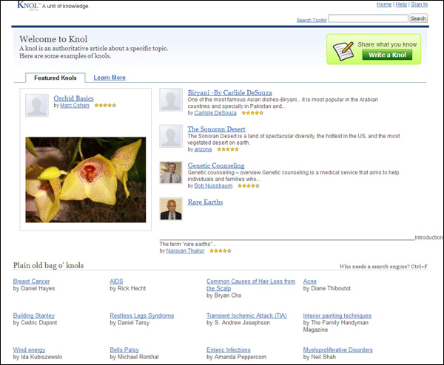Open the Restless Legs Syndrome link
This screenshot has width=444, height=365.
142,315
